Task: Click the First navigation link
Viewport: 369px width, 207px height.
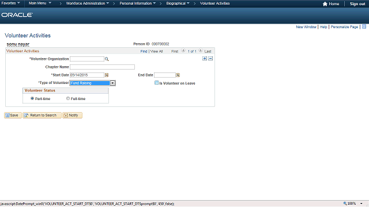Action: 175,51
